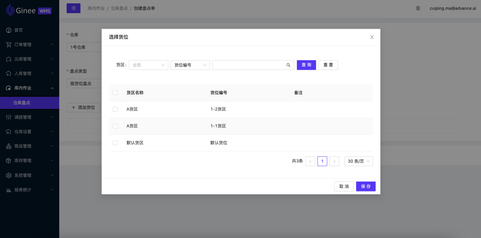Viewport: 481px width, 238px height.
Task: Click the user email cuiping.ma@advance.ai
Action: (x=452, y=8)
